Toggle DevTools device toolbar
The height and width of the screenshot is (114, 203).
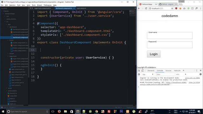pyautogui.click(x=142, y=71)
